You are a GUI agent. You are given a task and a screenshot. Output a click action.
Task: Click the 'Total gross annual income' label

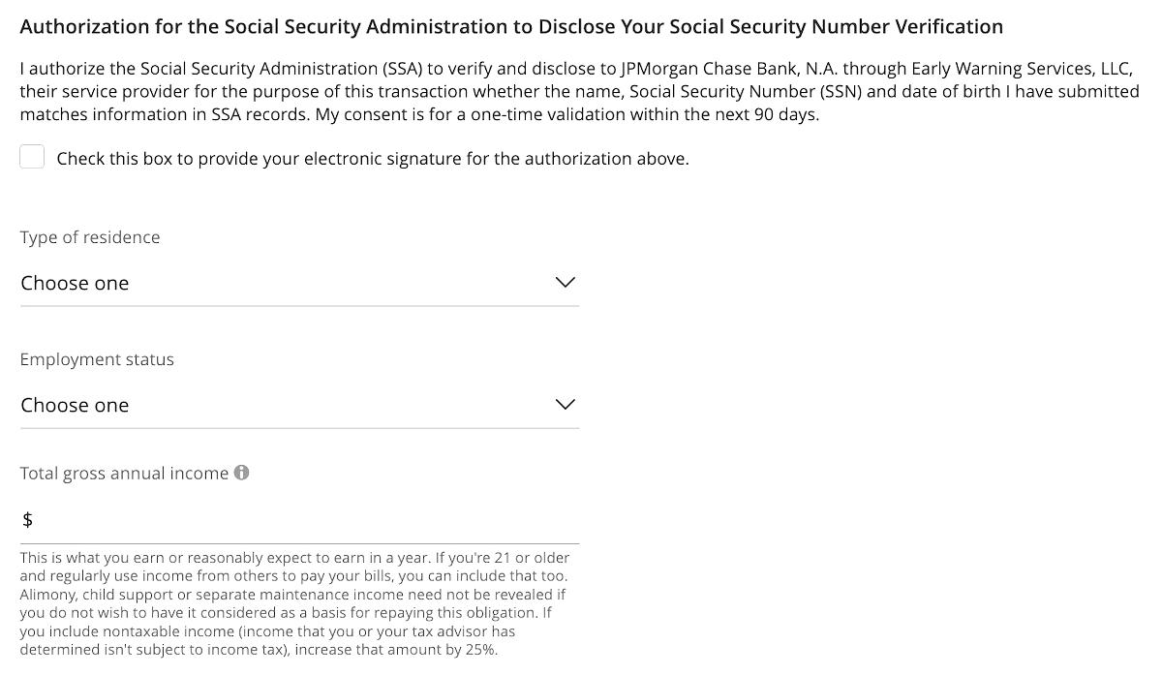124,474
